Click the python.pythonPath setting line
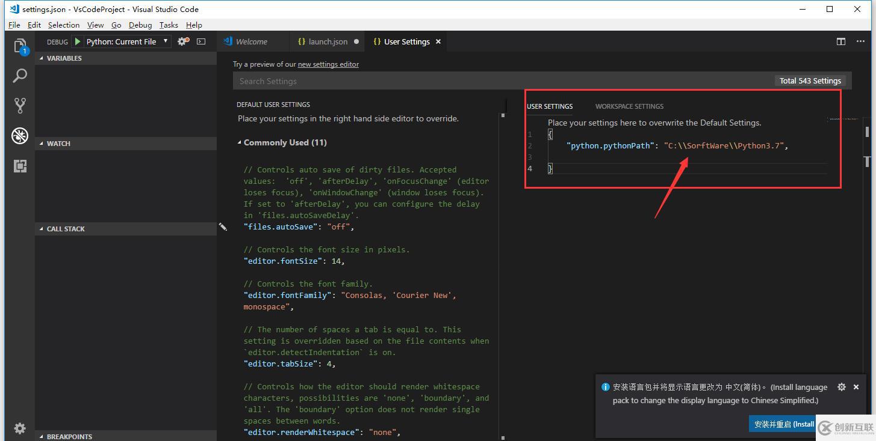Viewport: 876px width, 441px height. click(677, 145)
